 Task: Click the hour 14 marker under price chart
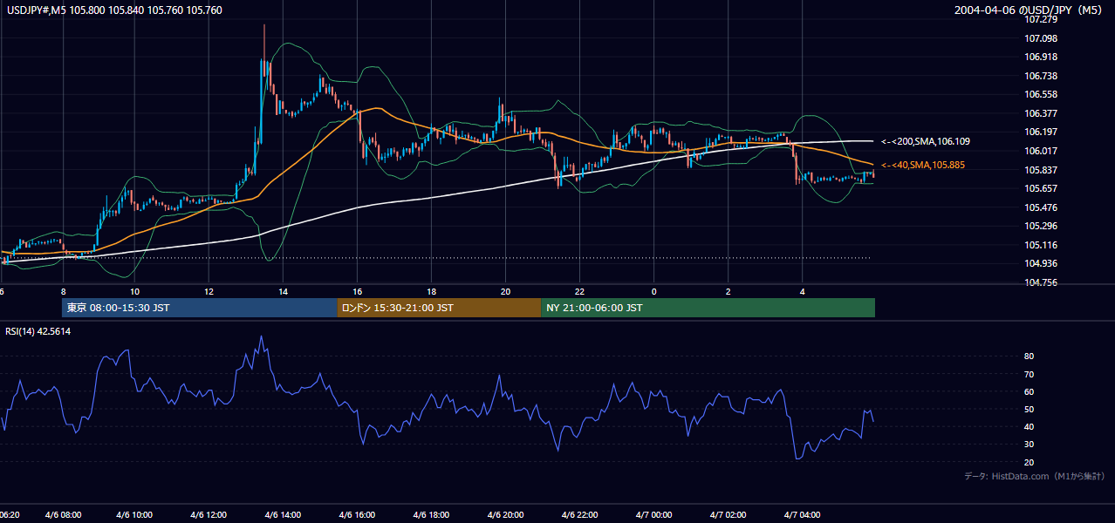point(283,291)
